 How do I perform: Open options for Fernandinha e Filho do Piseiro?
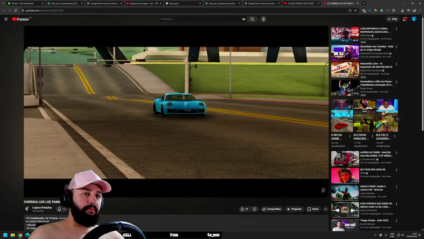tap(396, 82)
